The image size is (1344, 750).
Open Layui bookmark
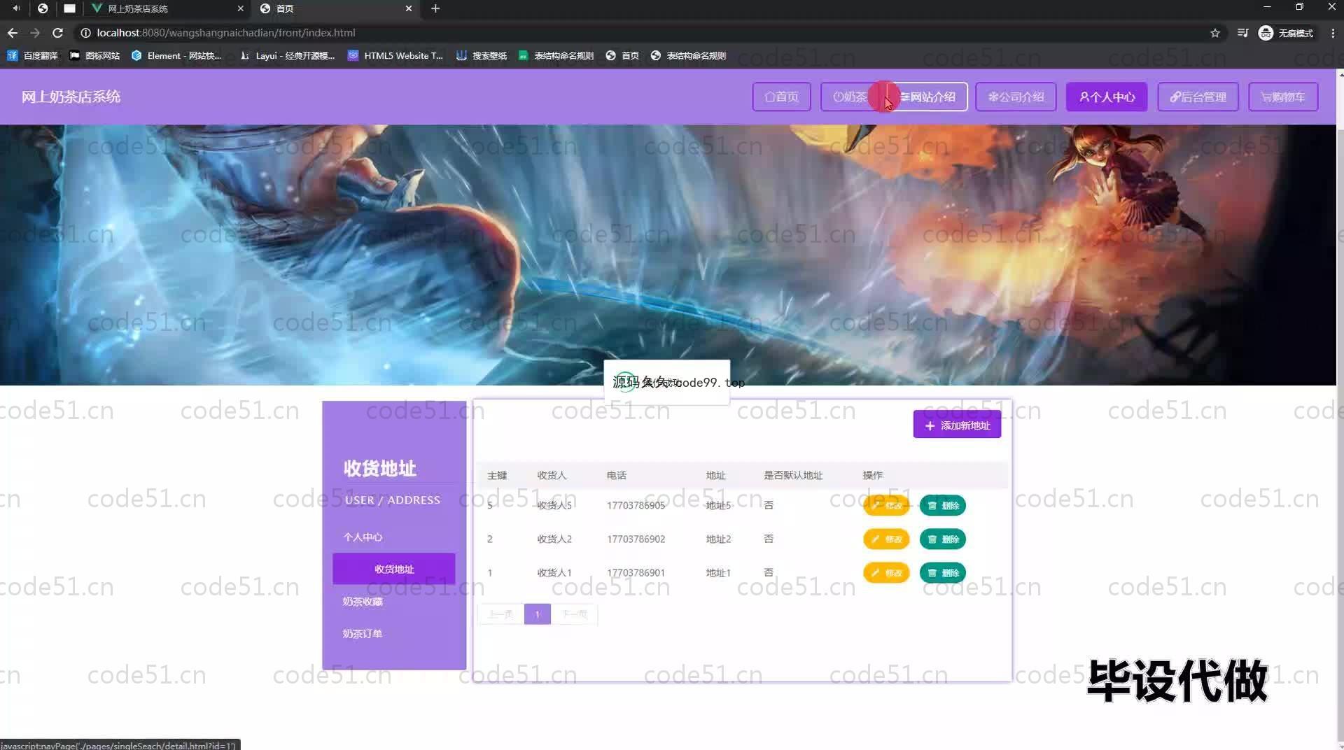pyautogui.click(x=287, y=55)
